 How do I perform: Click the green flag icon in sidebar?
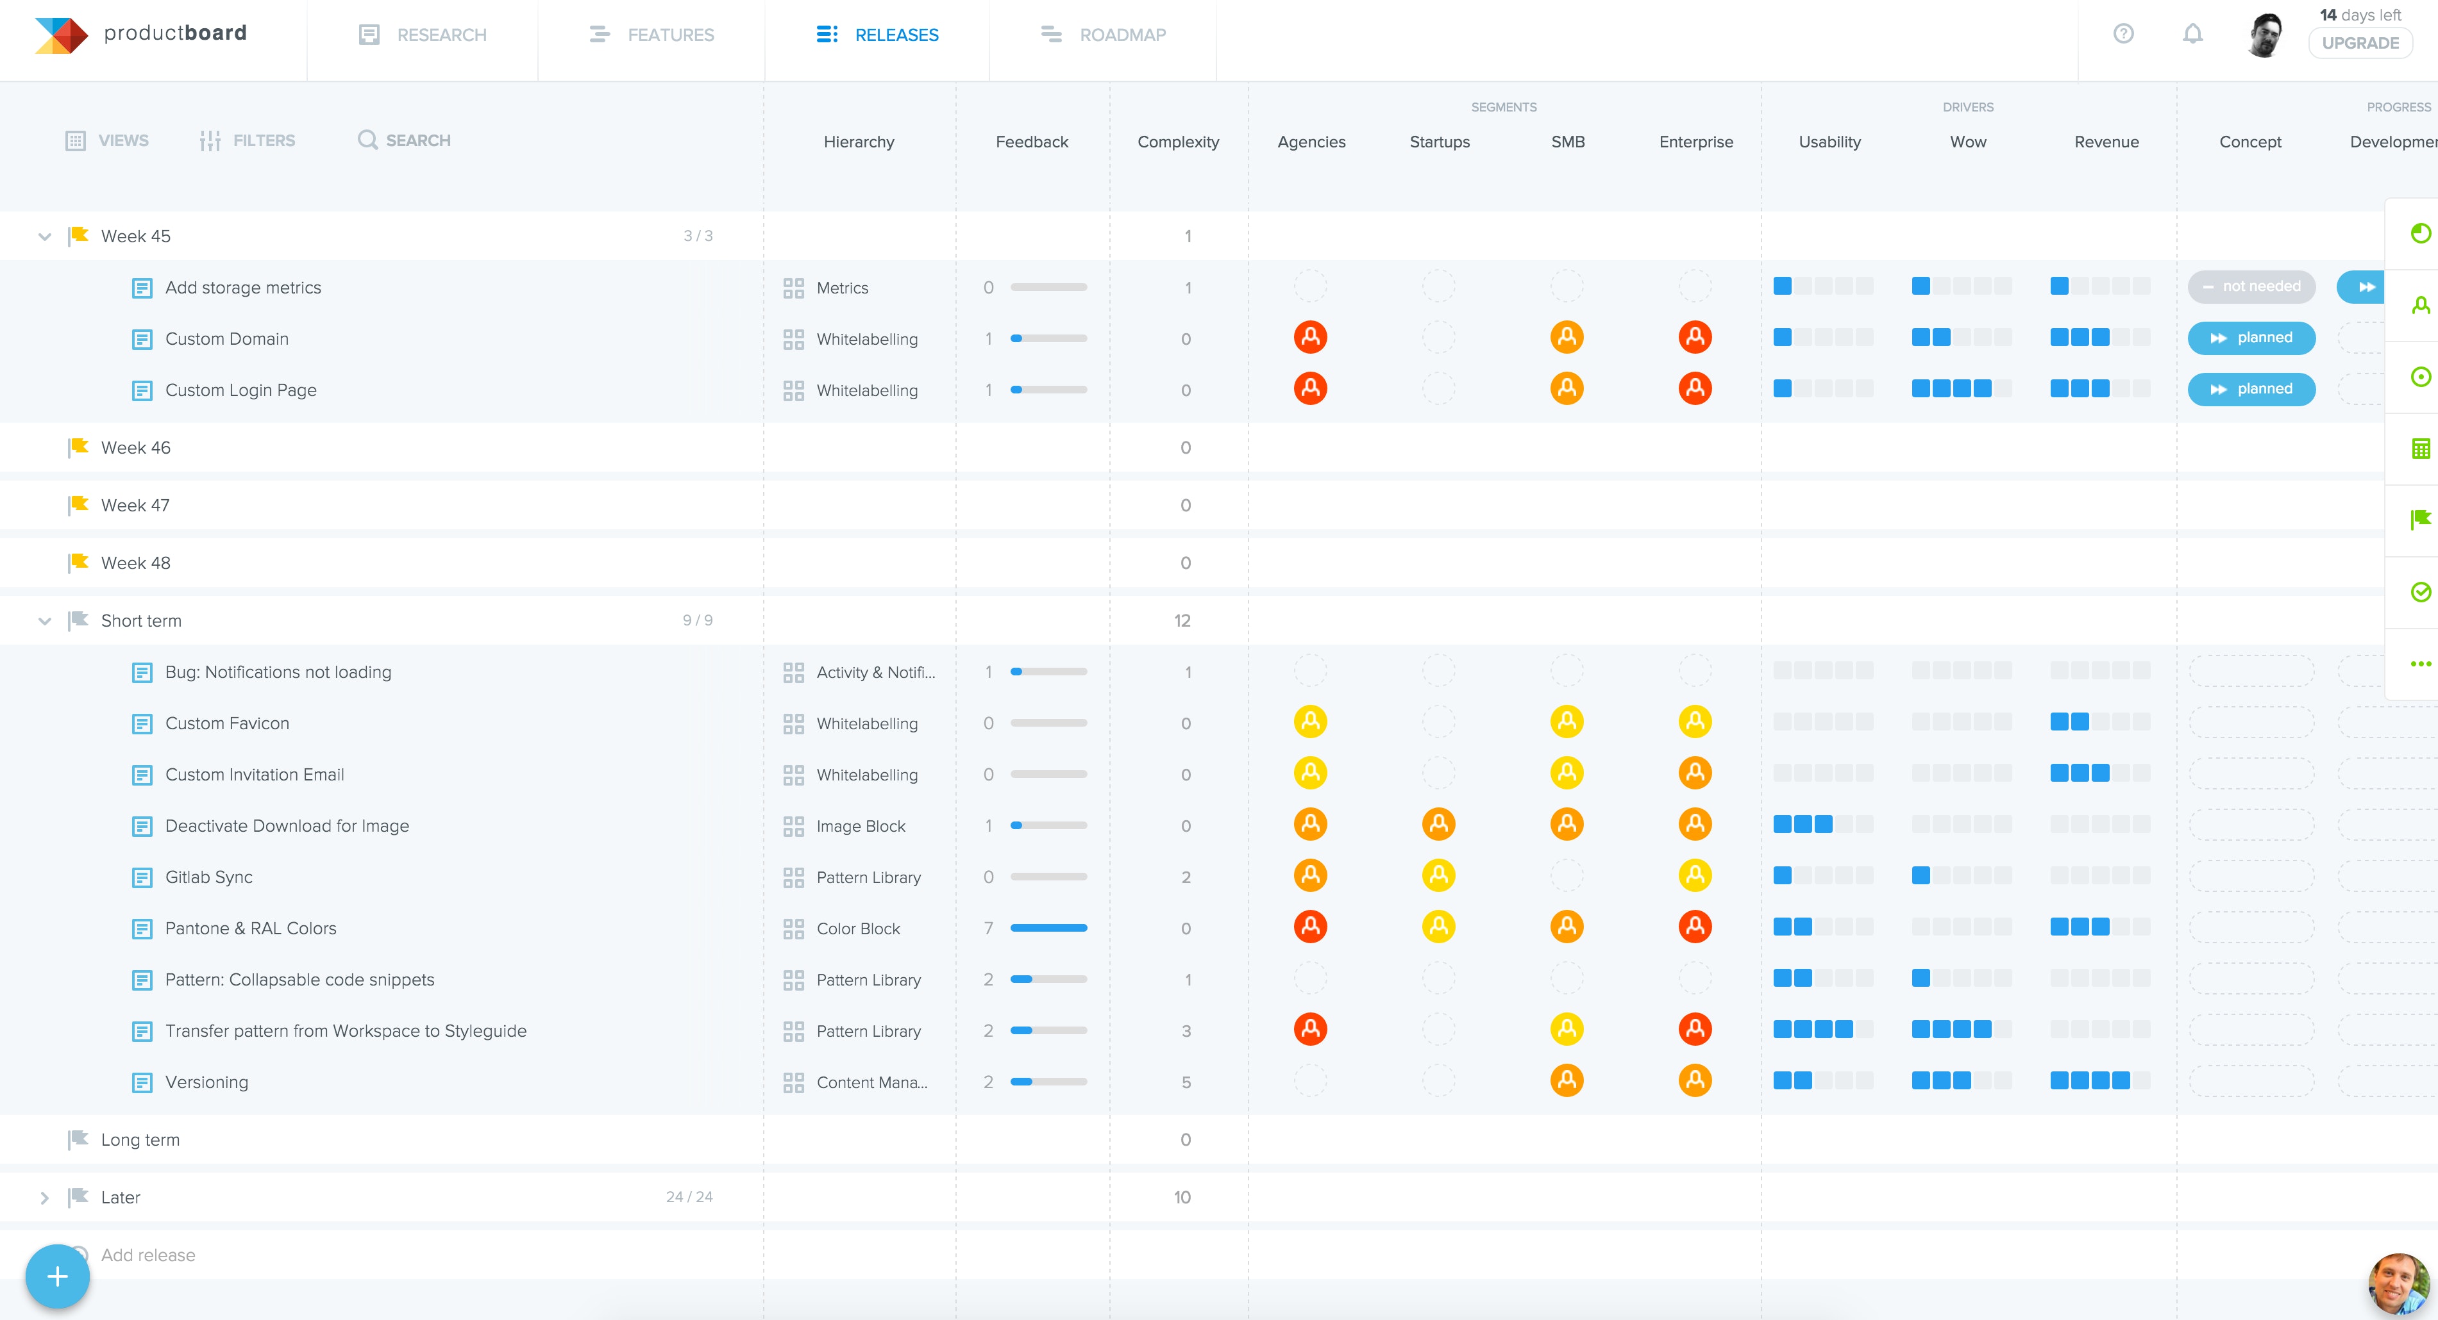[x=2420, y=519]
